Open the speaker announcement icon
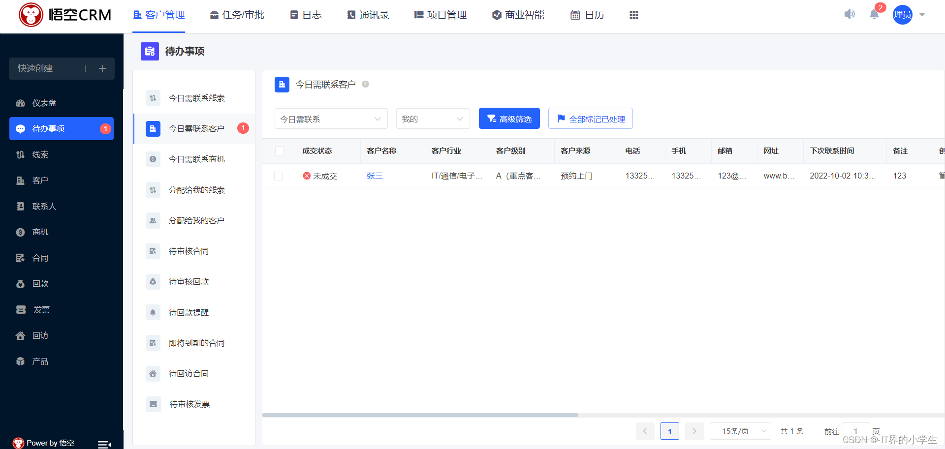This screenshot has height=449, width=945. (x=850, y=14)
